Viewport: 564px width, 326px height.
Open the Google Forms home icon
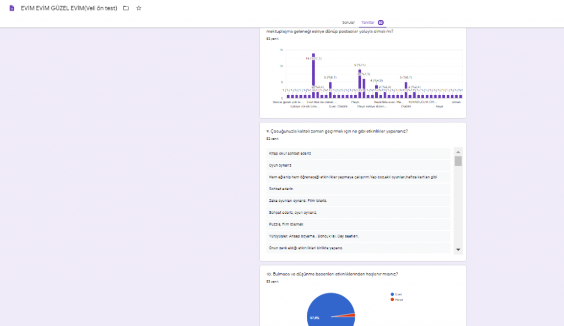tap(12, 8)
